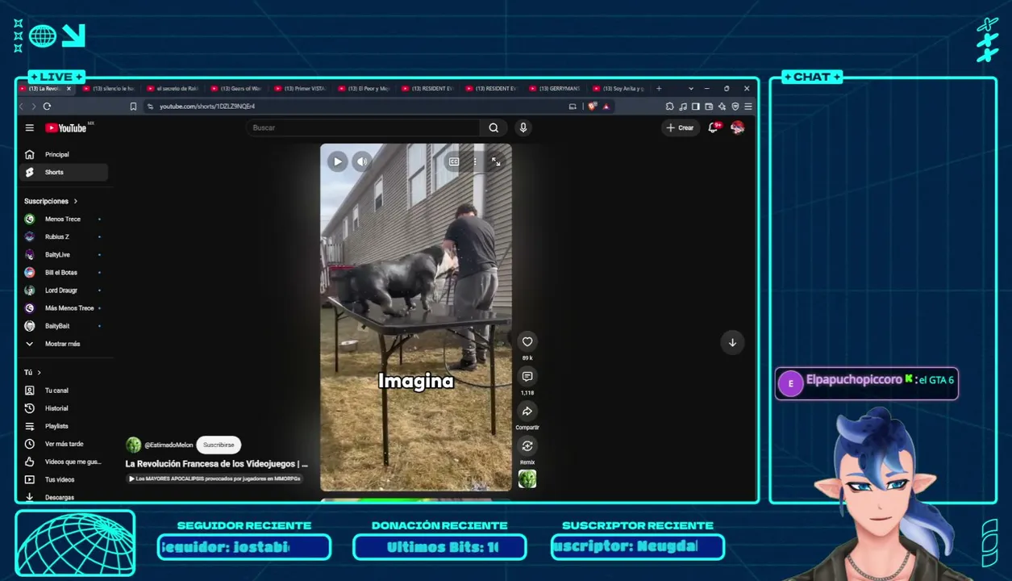Screen dimensions: 1012x581
Task: Click the site info icon beside the URL
Action: tap(150, 107)
